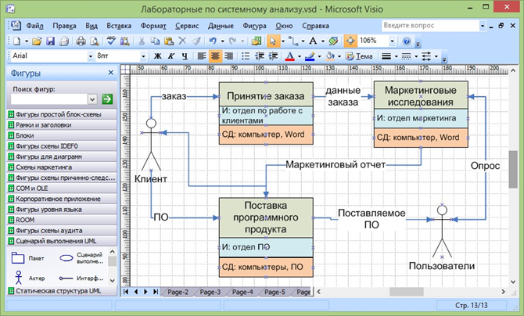
Task: Go to the last page tab arrow
Action: coord(156,292)
